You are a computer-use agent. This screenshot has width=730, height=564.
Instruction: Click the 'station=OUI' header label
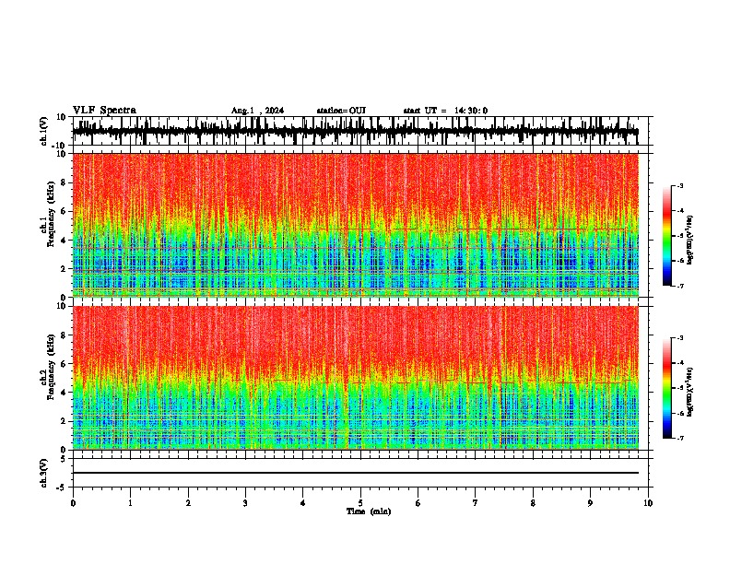click(341, 111)
